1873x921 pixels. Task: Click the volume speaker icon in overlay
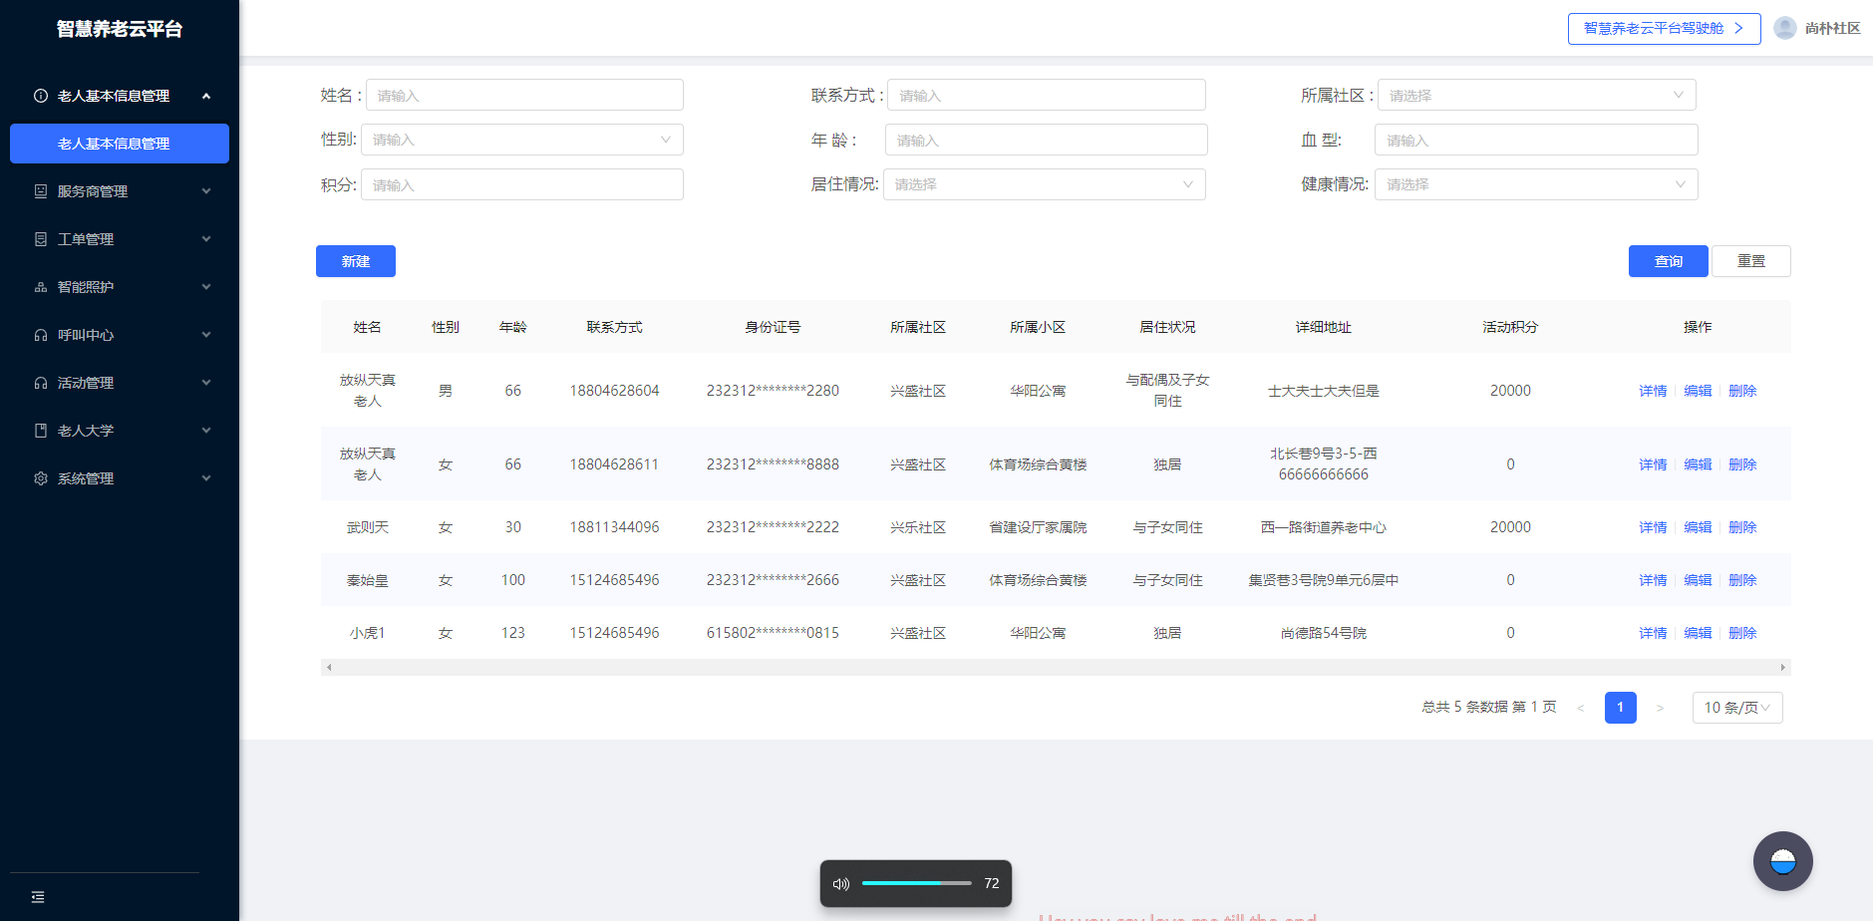(841, 883)
